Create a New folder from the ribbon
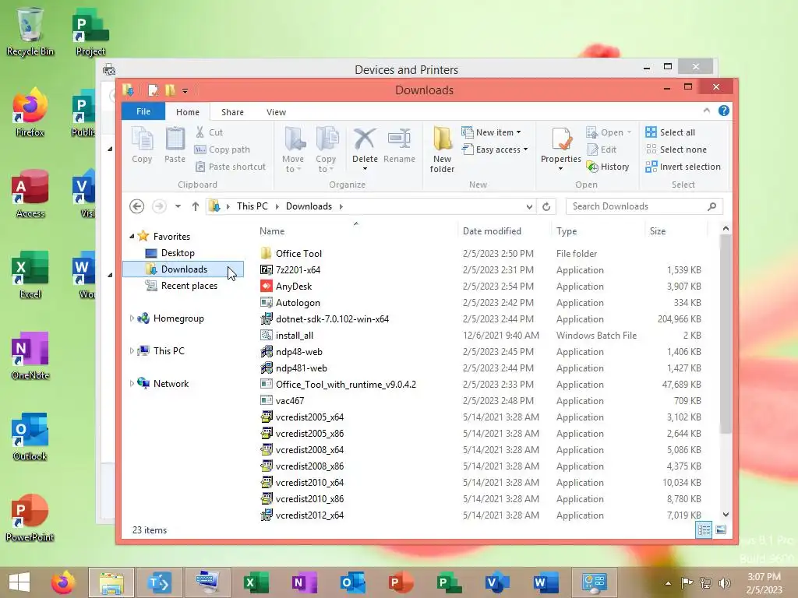This screenshot has height=598, width=798. tap(442, 149)
